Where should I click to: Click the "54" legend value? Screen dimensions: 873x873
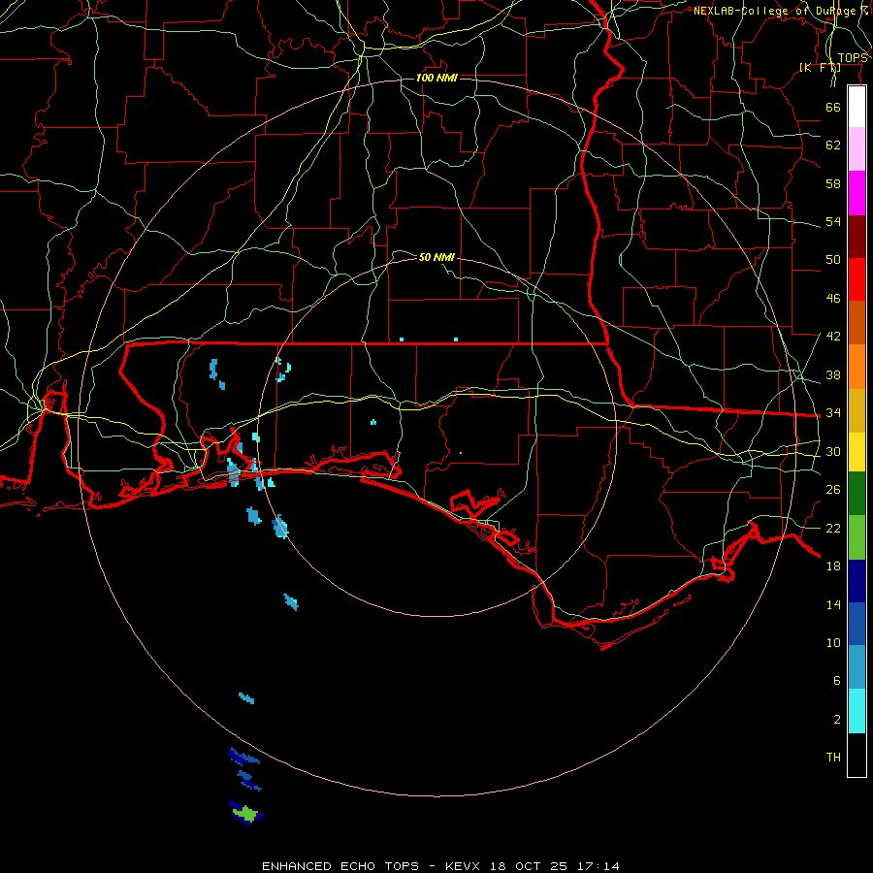tap(833, 221)
